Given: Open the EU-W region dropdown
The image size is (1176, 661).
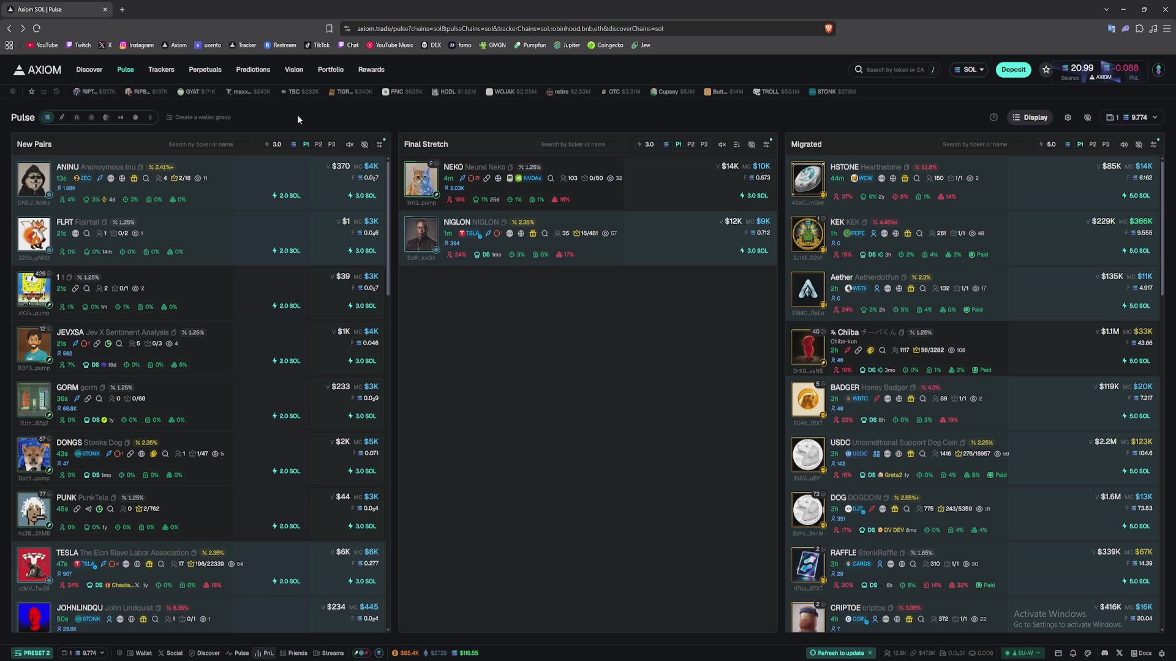Looking at the screenshot, I should [1022, 653].
